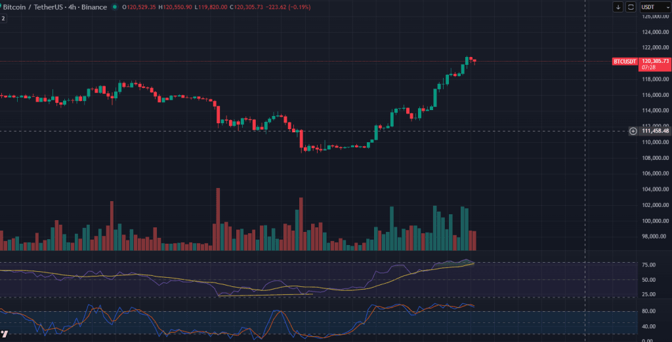Click the green market status dot
Screen dimensions: 672x342
(x=115, y=7)
